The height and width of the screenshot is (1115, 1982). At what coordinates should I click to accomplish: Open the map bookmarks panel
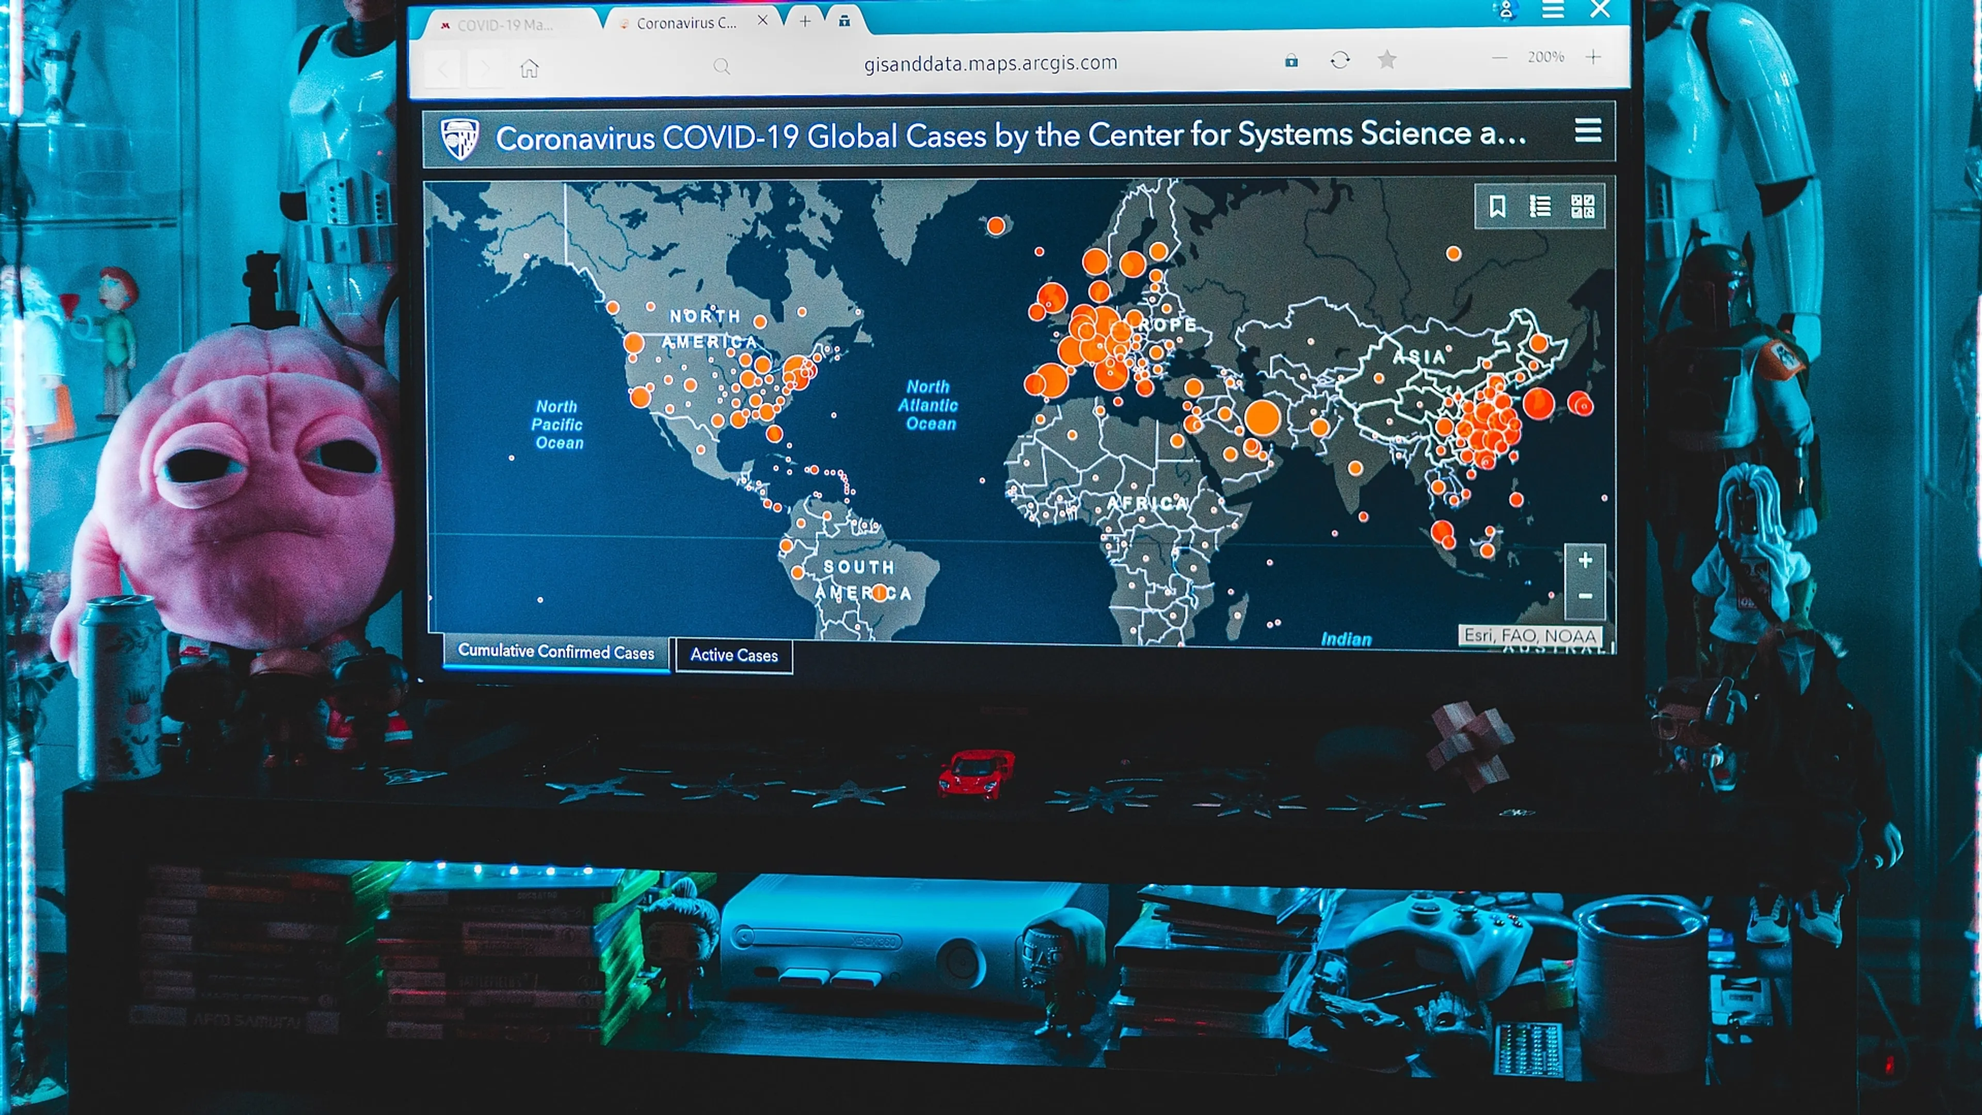(x=1499, y=206)
